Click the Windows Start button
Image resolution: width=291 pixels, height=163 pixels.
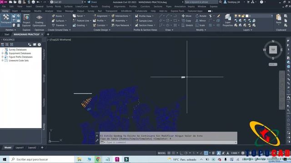[x=5, y=159]
